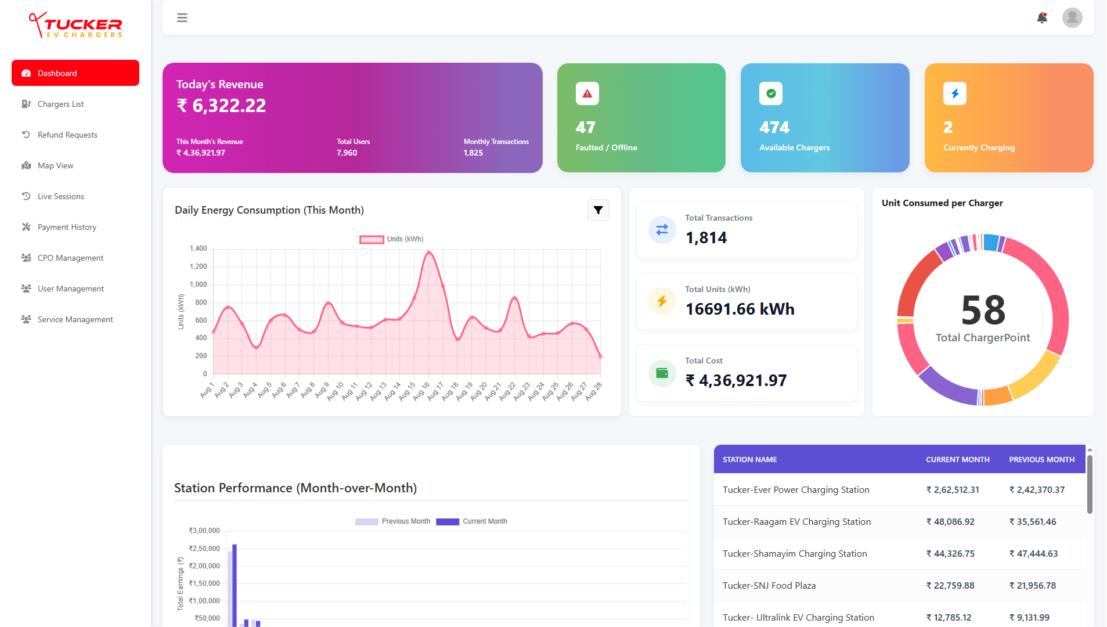
Task: Click STATION NAME column header
Action: pos(749,459)
